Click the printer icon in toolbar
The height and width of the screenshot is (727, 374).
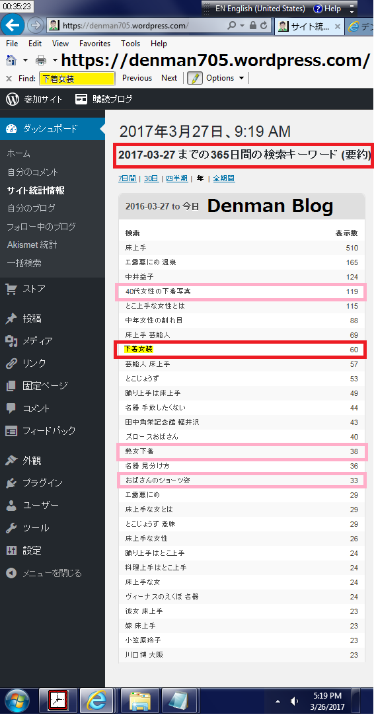point(42,60)
